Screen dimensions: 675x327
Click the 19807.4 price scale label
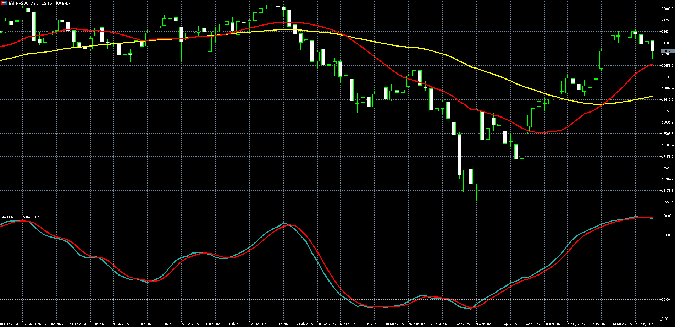[667, 88]
